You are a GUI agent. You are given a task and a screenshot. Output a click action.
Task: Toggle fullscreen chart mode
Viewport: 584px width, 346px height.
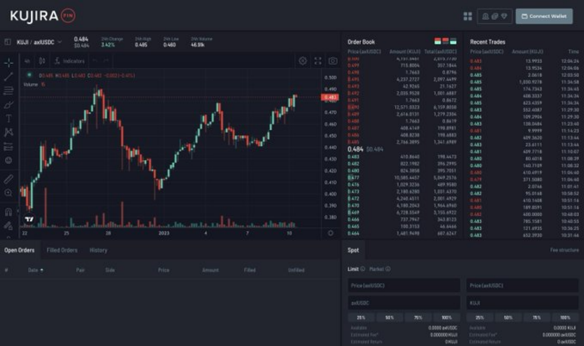point(318,61)
